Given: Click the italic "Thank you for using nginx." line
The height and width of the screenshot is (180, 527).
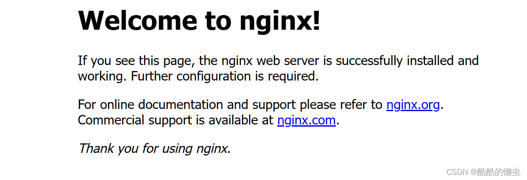Looking at the screenshot, I should (154, 149).
